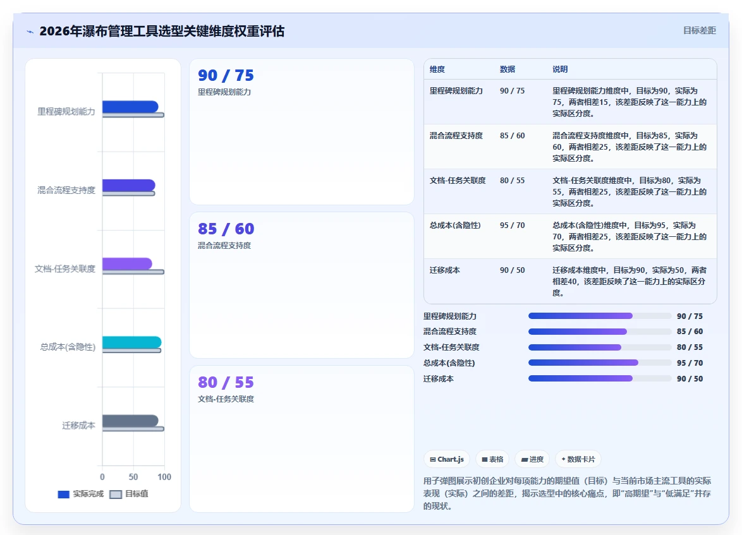Image resolution: width=742 pixels, height=535 pixels.
Task: Click the Chart.js tag chip
Action: (x=446, y=459)
